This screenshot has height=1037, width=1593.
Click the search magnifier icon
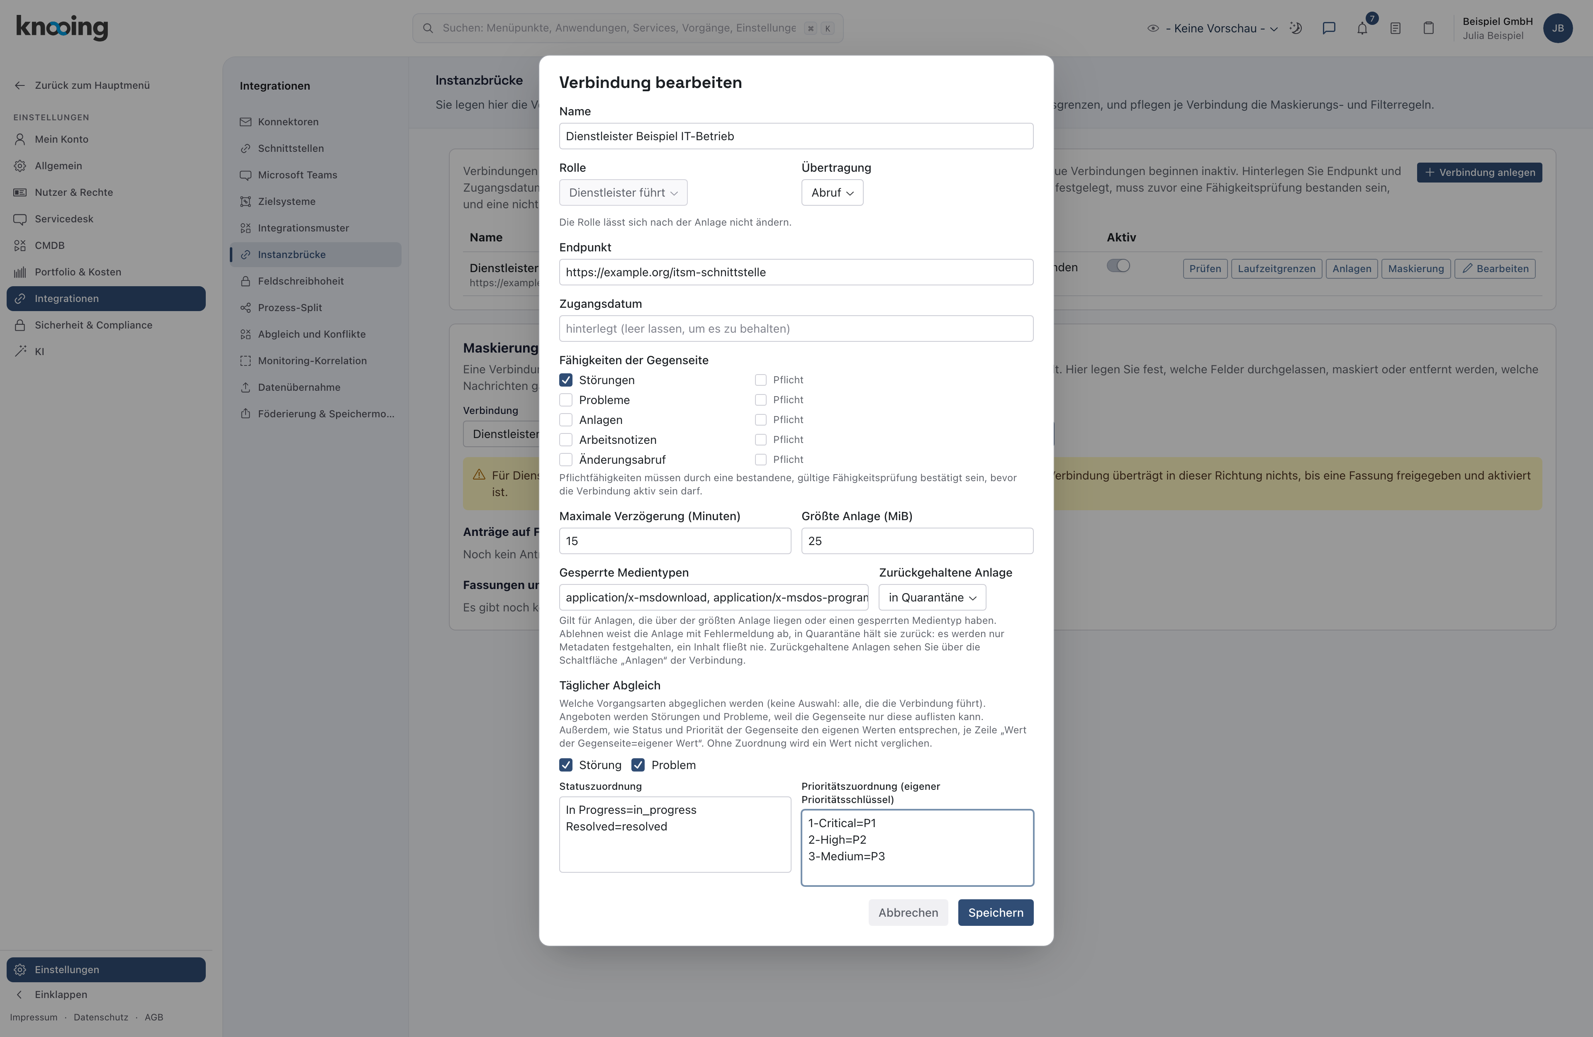(428, 28)
